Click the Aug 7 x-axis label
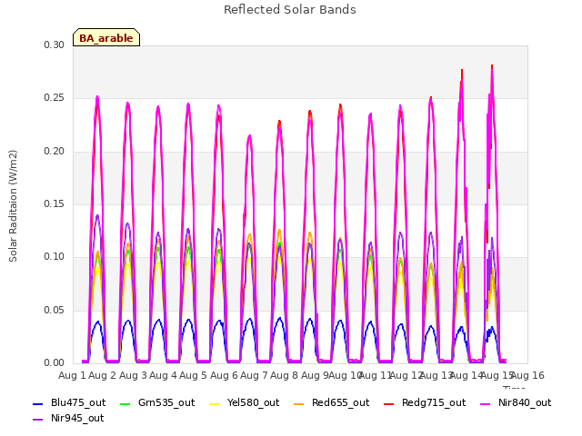Image resolution: width=582 pixels, height=436 pixels. pos(254,375)
